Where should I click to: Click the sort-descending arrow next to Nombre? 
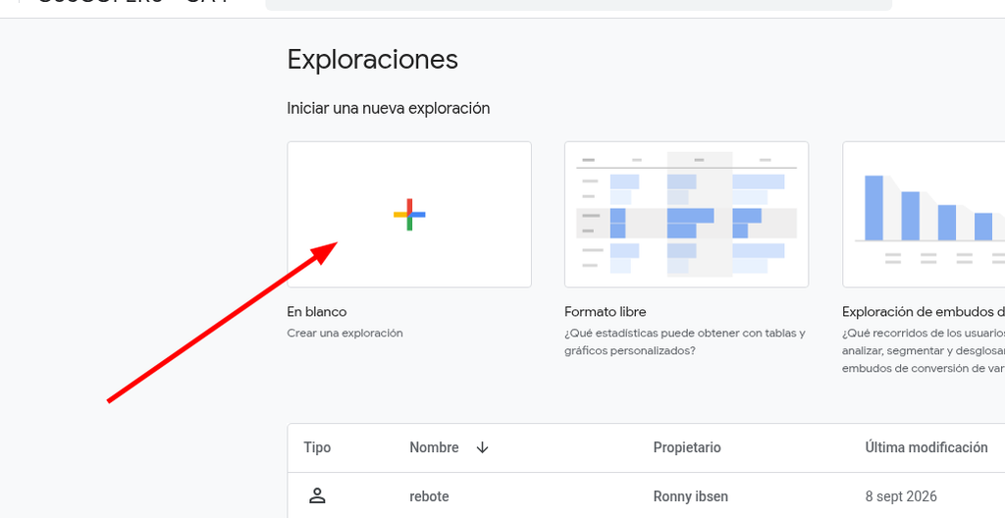(483, 447)
